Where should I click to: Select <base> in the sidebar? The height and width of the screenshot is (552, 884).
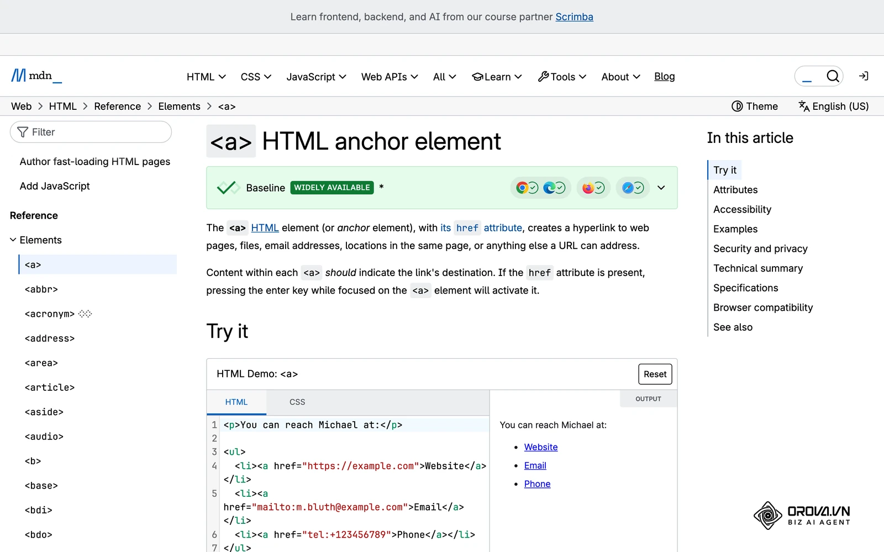tap(41, 486)
